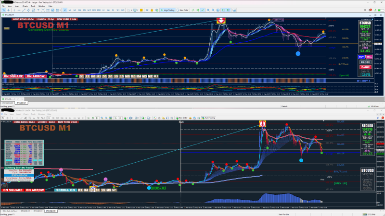Click the red PANIC button
385x216 pixels.
pyautogui.click(x=365, y=67)
